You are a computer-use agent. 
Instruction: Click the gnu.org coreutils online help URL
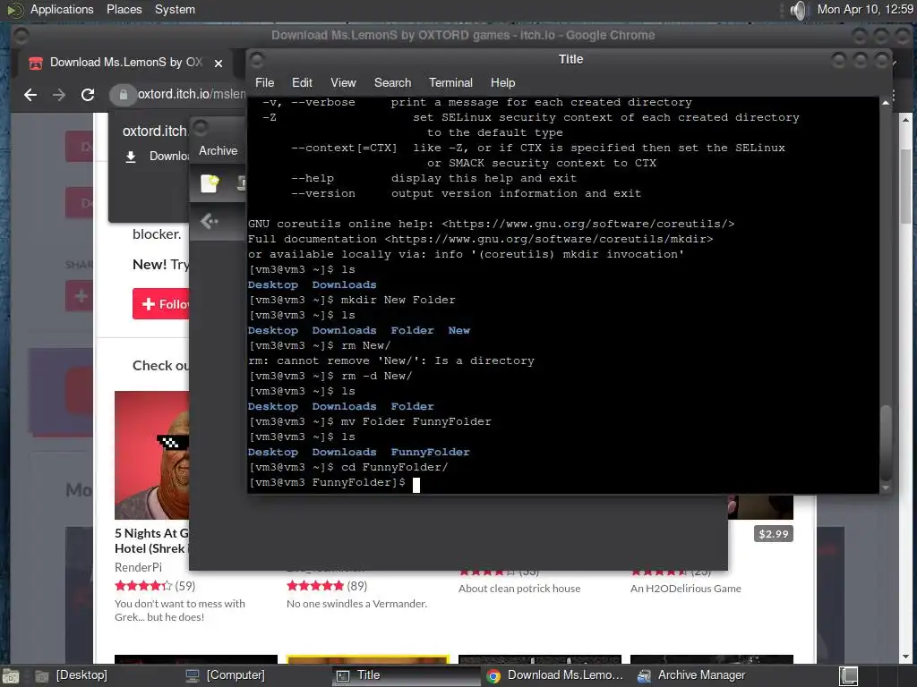[587, 224]
